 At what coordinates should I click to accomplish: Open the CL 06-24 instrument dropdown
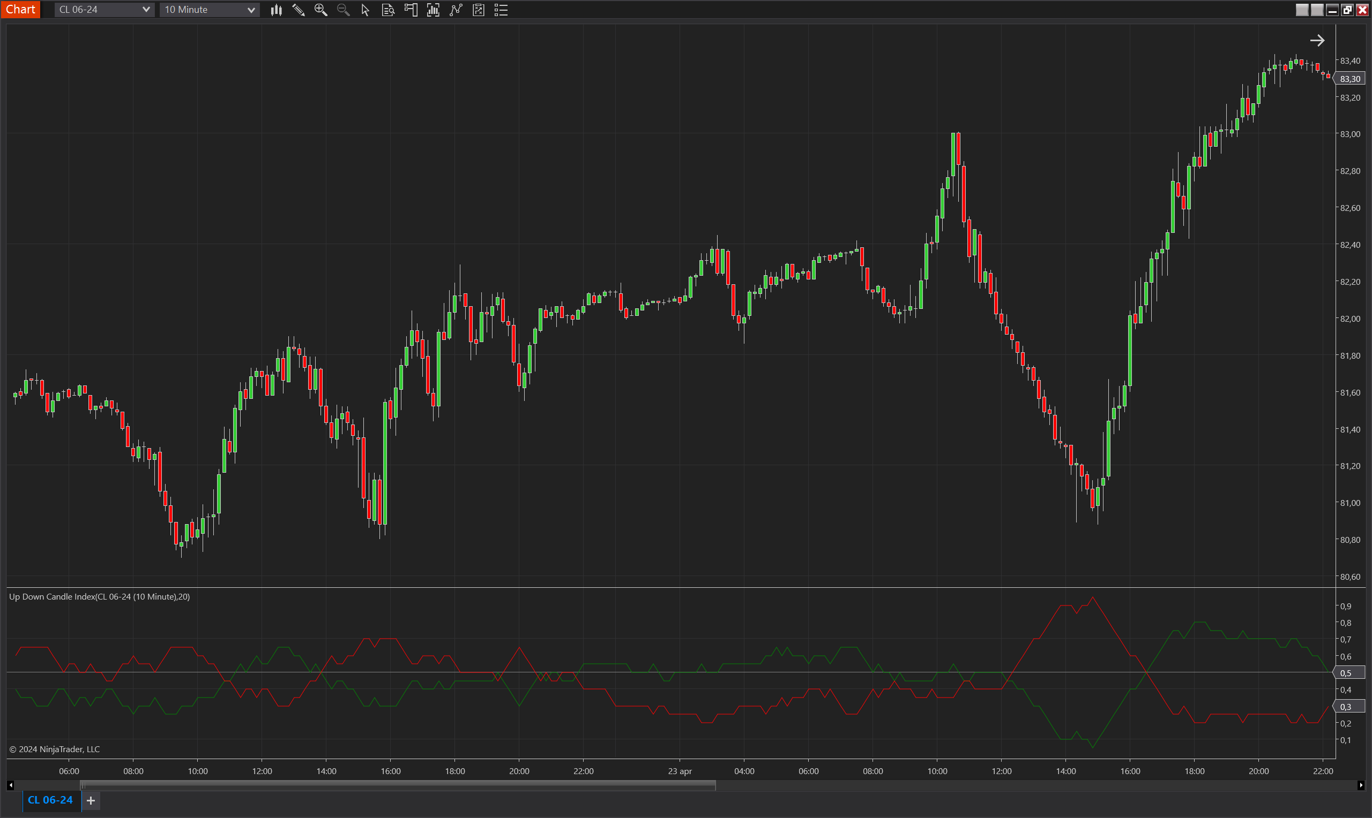click(104, 10)
